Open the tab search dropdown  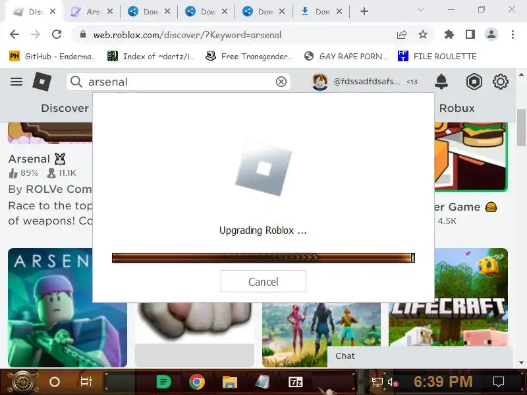(x=420, y=9)
